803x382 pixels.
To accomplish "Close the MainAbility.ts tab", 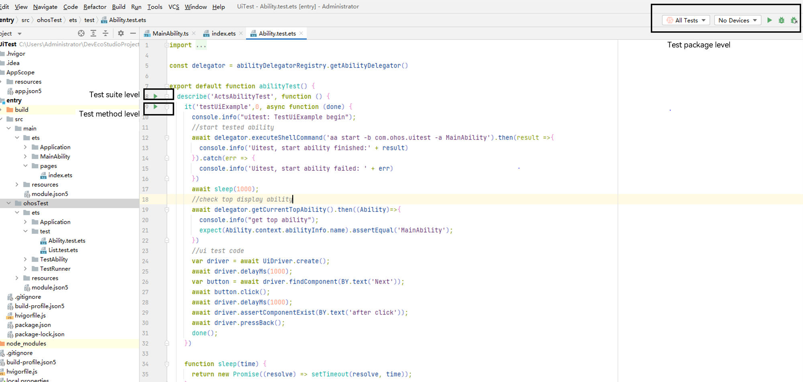I will point(194,33).
